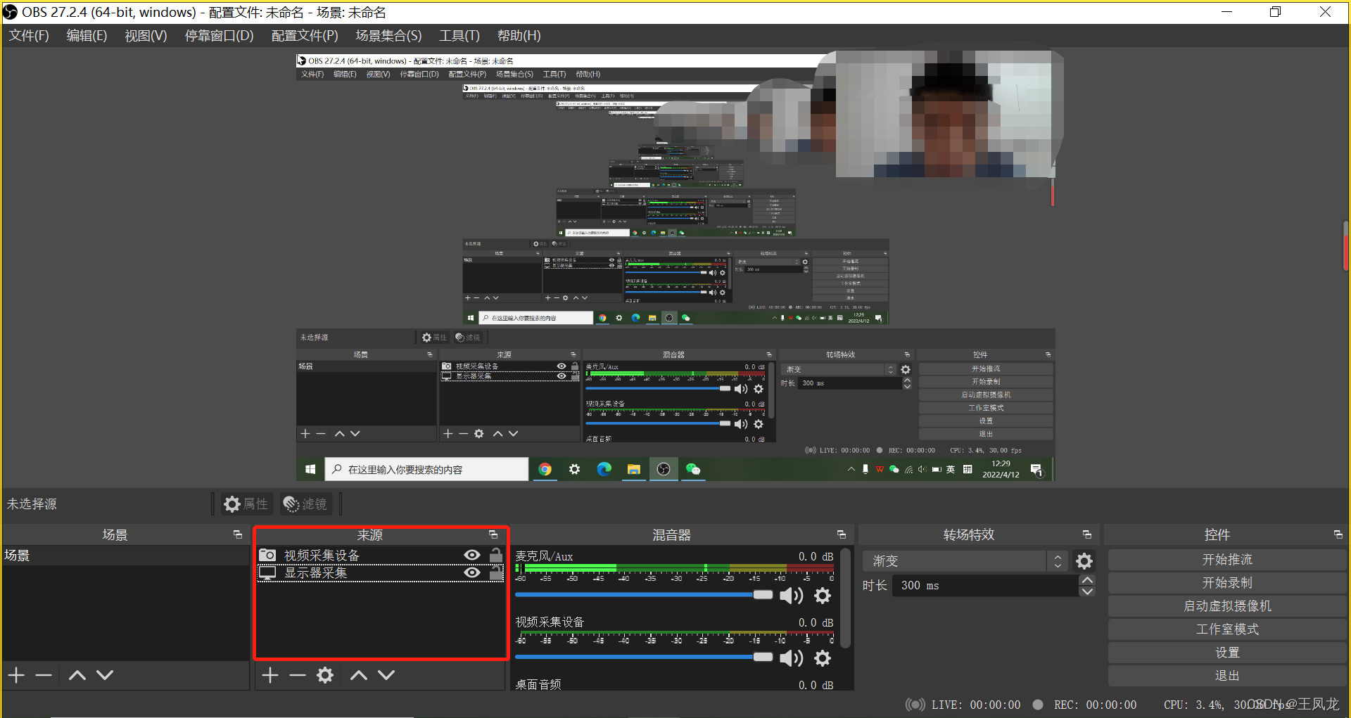
Task: Click the 0.0 dB value for 麦克风/Aux
Action: coord(816,556)
